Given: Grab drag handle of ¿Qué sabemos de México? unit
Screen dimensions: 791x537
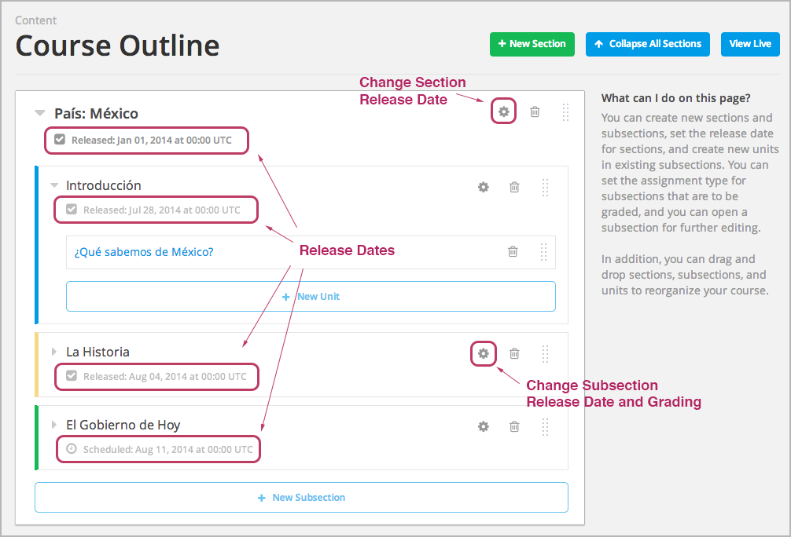Looking at the screenshot, I should click(x=543, y=252).
